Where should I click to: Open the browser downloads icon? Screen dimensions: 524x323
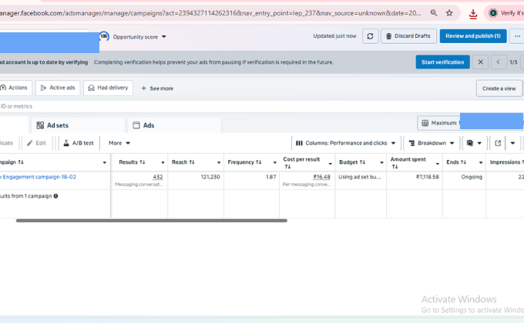tap(473, 13)
